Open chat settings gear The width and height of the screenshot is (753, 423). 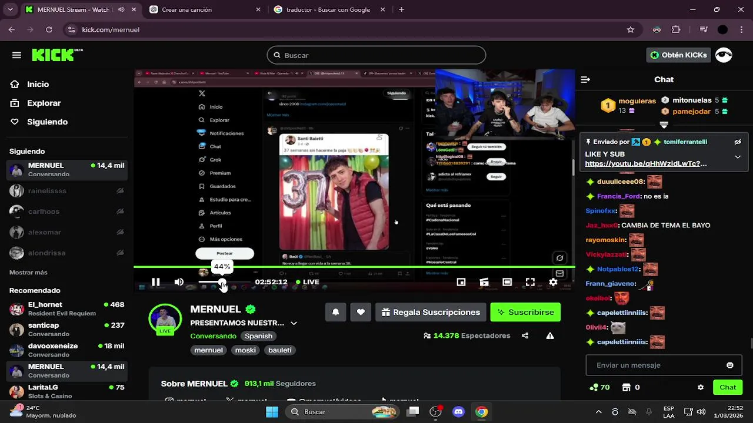701,387
